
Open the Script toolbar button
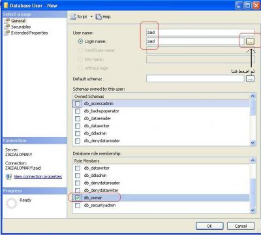click(x=79, y=17)
